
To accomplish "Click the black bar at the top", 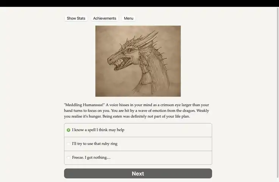I will (139, 3).
